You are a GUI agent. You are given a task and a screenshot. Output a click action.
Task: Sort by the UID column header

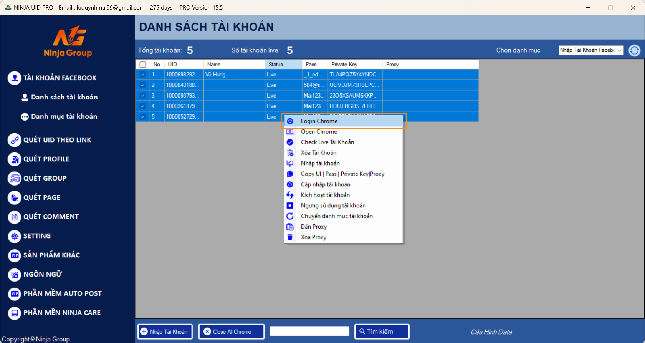184,65
